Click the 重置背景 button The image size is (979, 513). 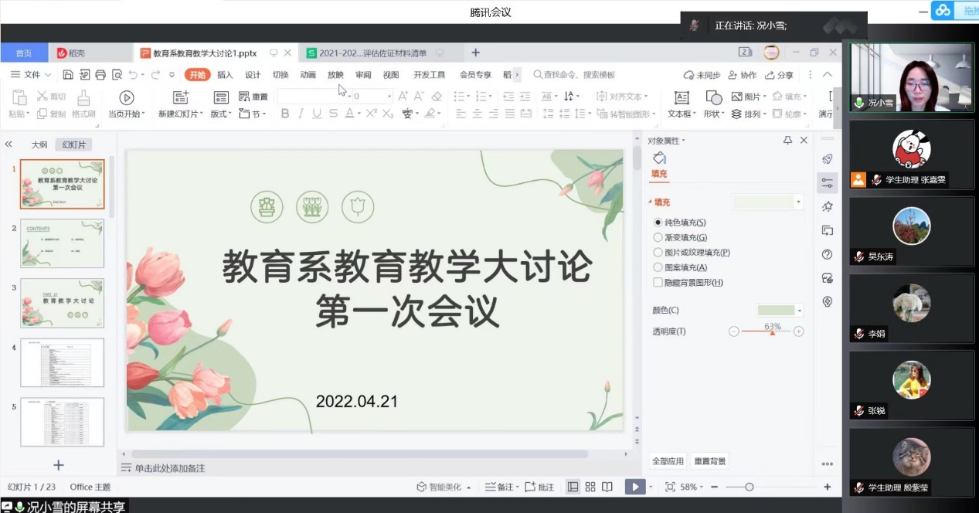coord(709,461)
